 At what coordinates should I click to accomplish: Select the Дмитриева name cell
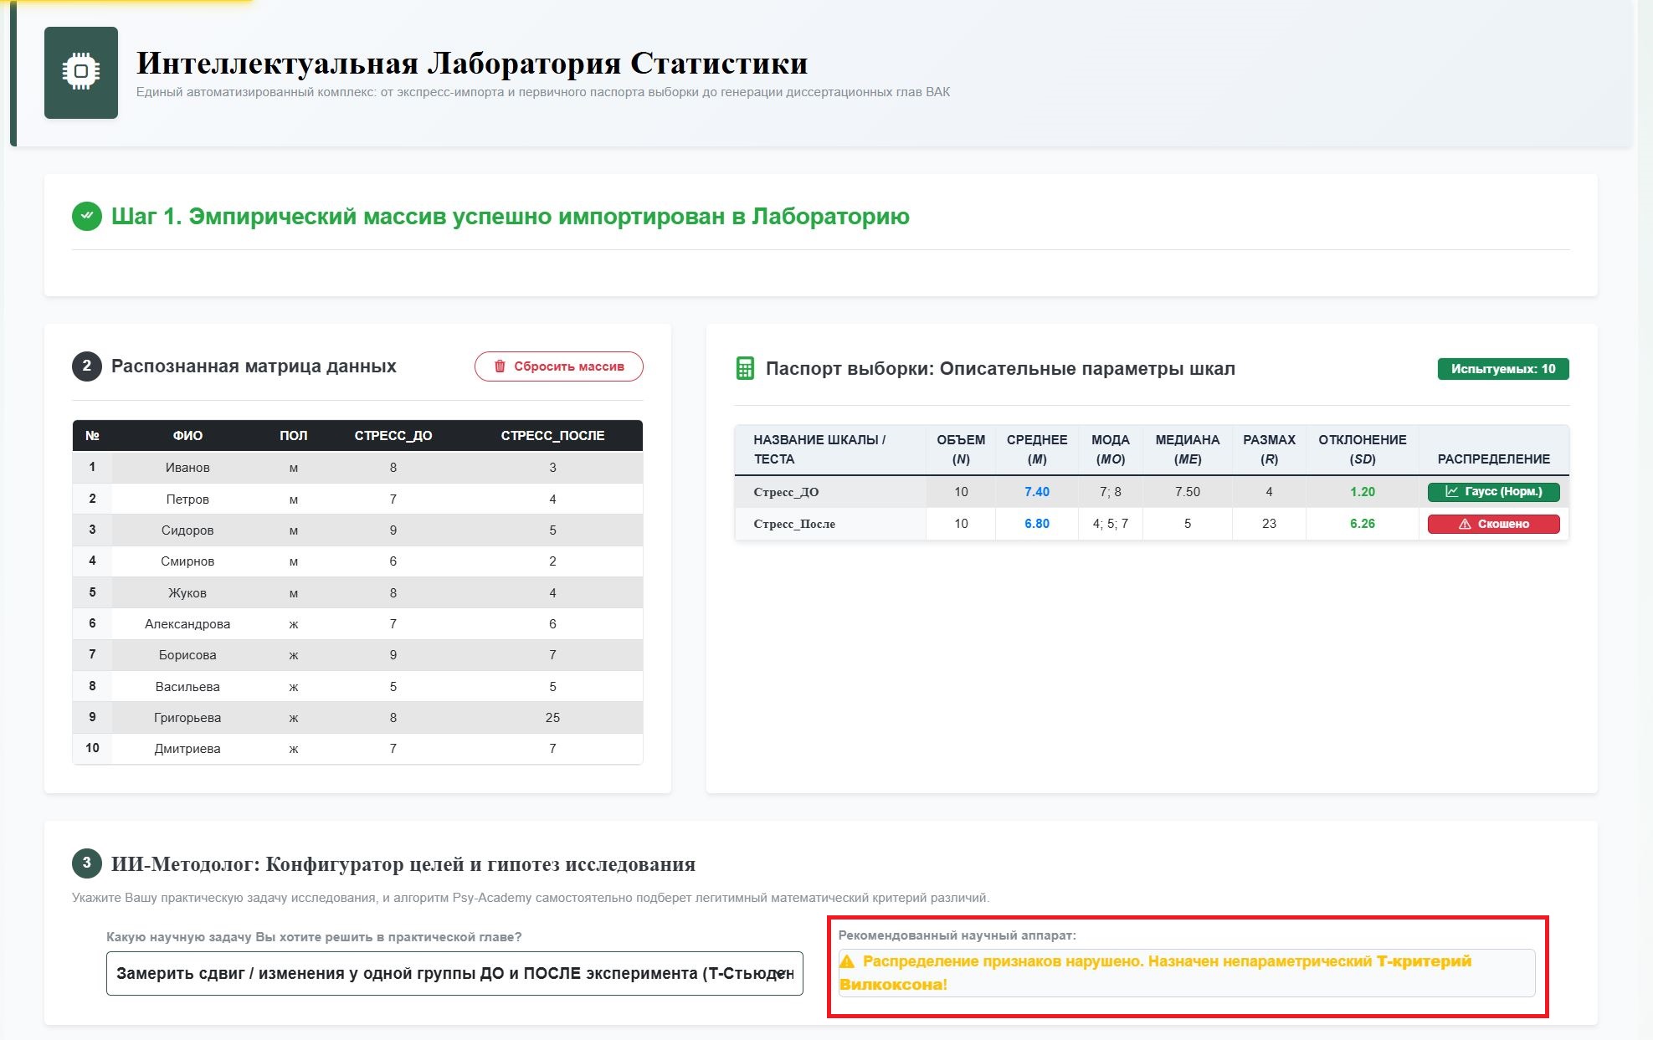pos(187,749)
